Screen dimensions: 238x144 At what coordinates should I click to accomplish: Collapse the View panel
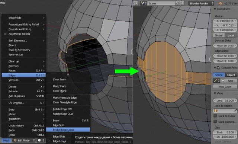(215, 93)
